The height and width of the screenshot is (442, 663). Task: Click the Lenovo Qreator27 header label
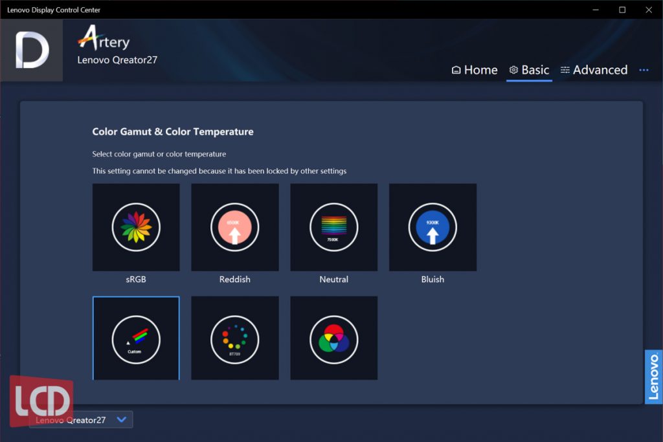(117, 60)
